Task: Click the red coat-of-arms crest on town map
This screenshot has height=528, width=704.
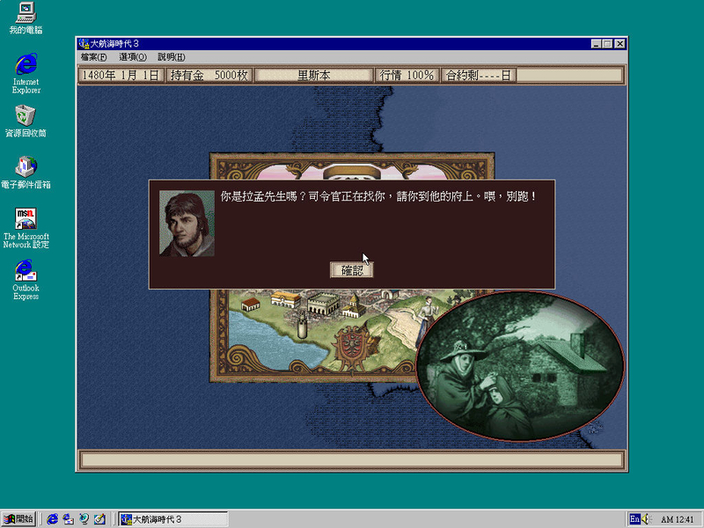Action: coord(353,346)
